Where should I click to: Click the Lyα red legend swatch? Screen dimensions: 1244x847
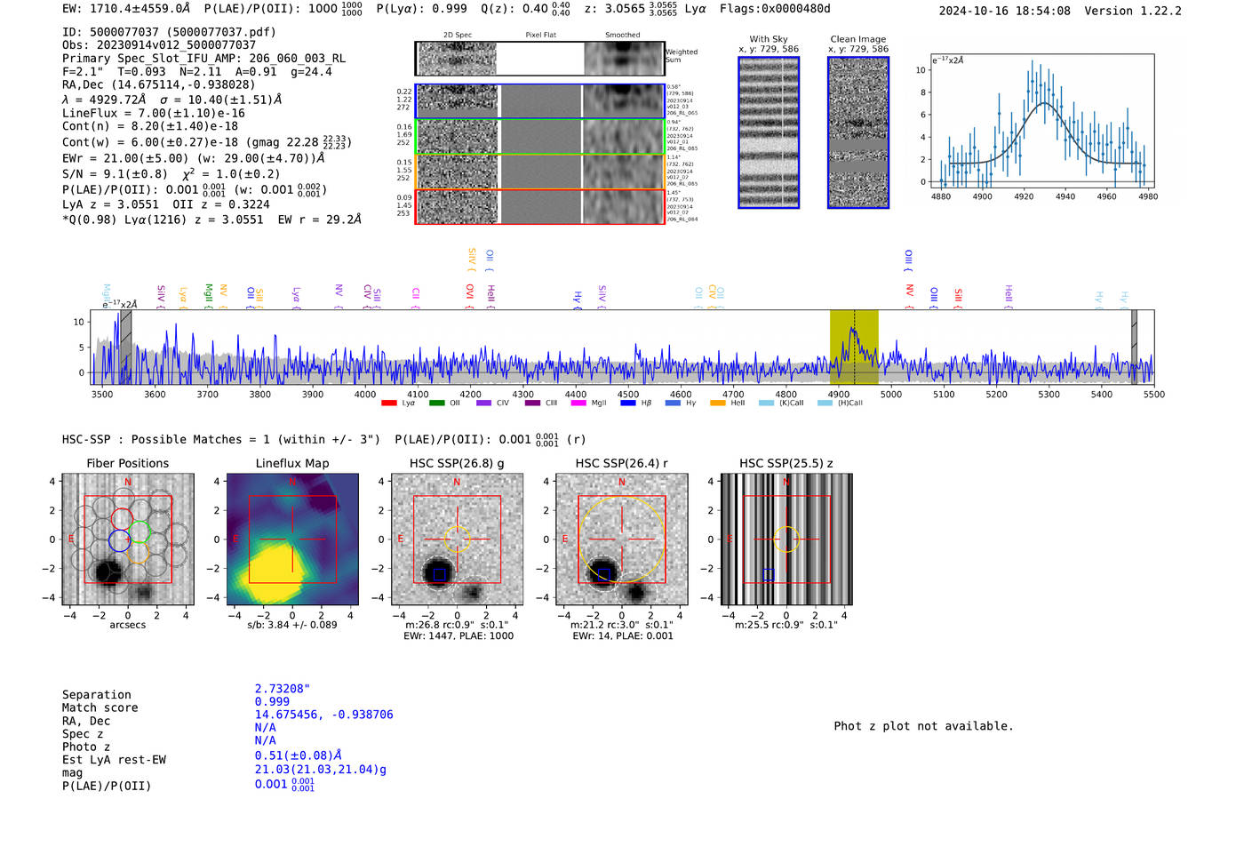[x=388, y=404]
